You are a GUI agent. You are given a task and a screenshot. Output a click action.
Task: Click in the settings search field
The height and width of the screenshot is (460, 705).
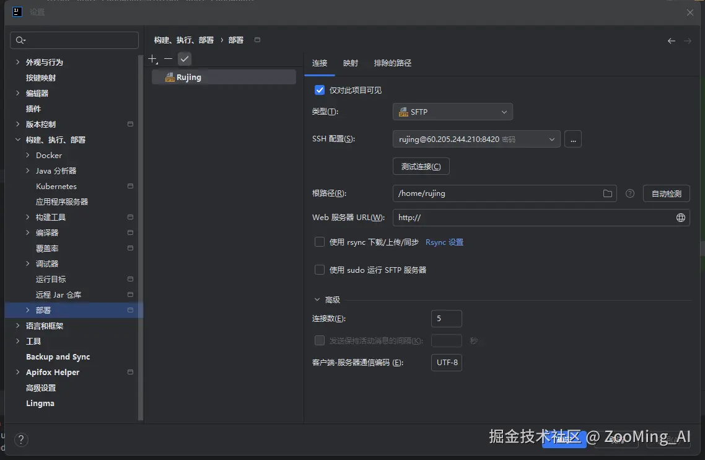(74, 40)
